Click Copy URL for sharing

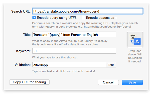point(29,82)
